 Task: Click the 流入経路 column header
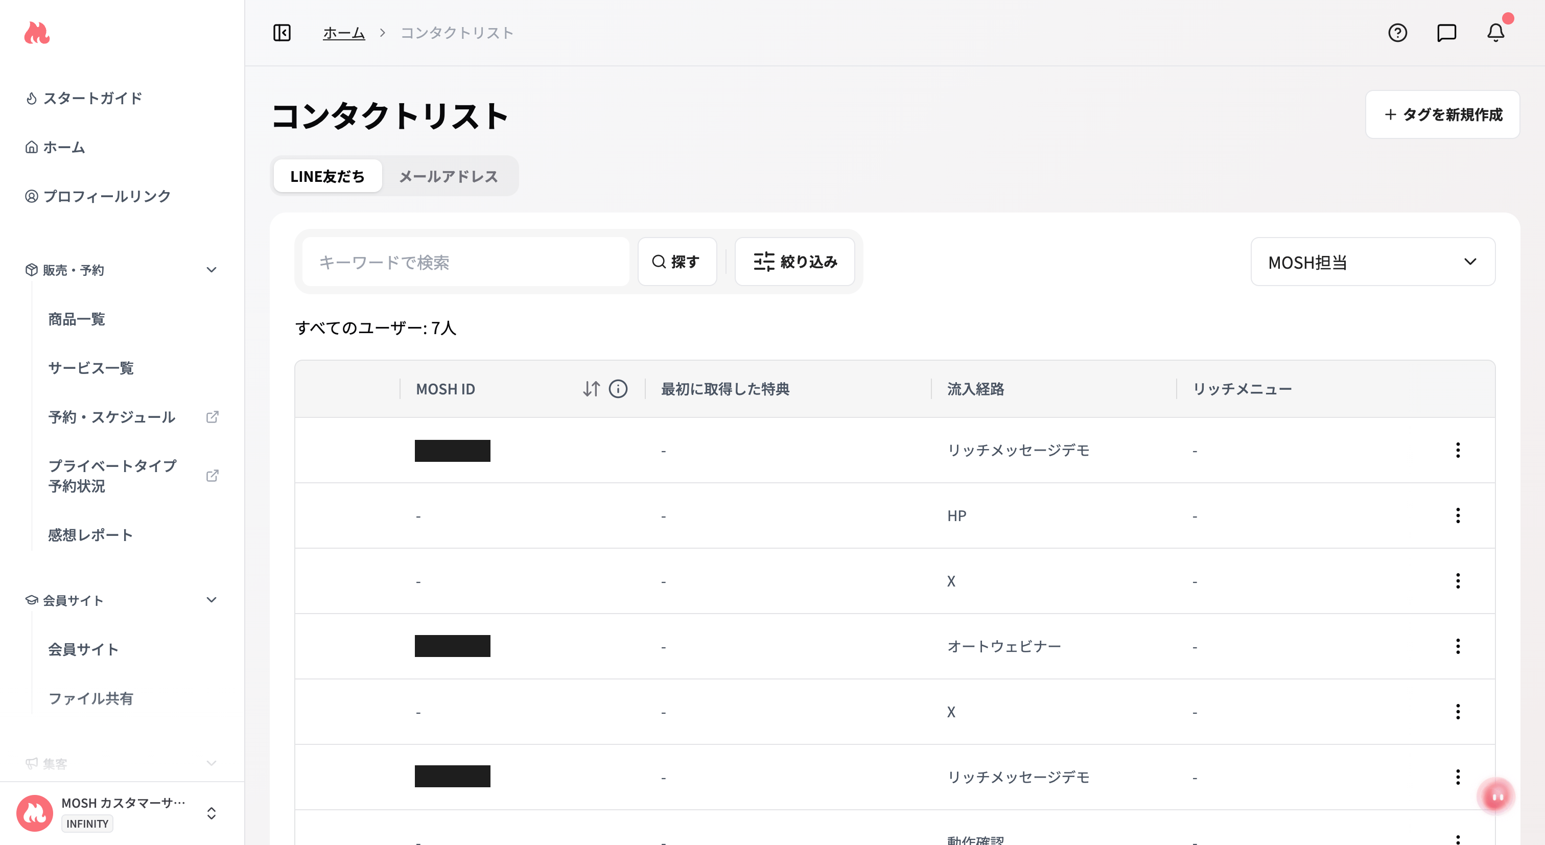click(x=976, y=389)
